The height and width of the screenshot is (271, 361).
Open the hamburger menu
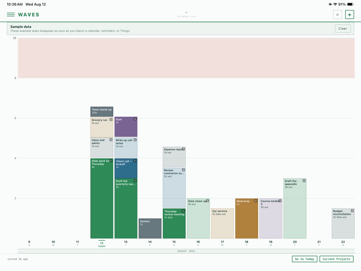click(11, 15)
